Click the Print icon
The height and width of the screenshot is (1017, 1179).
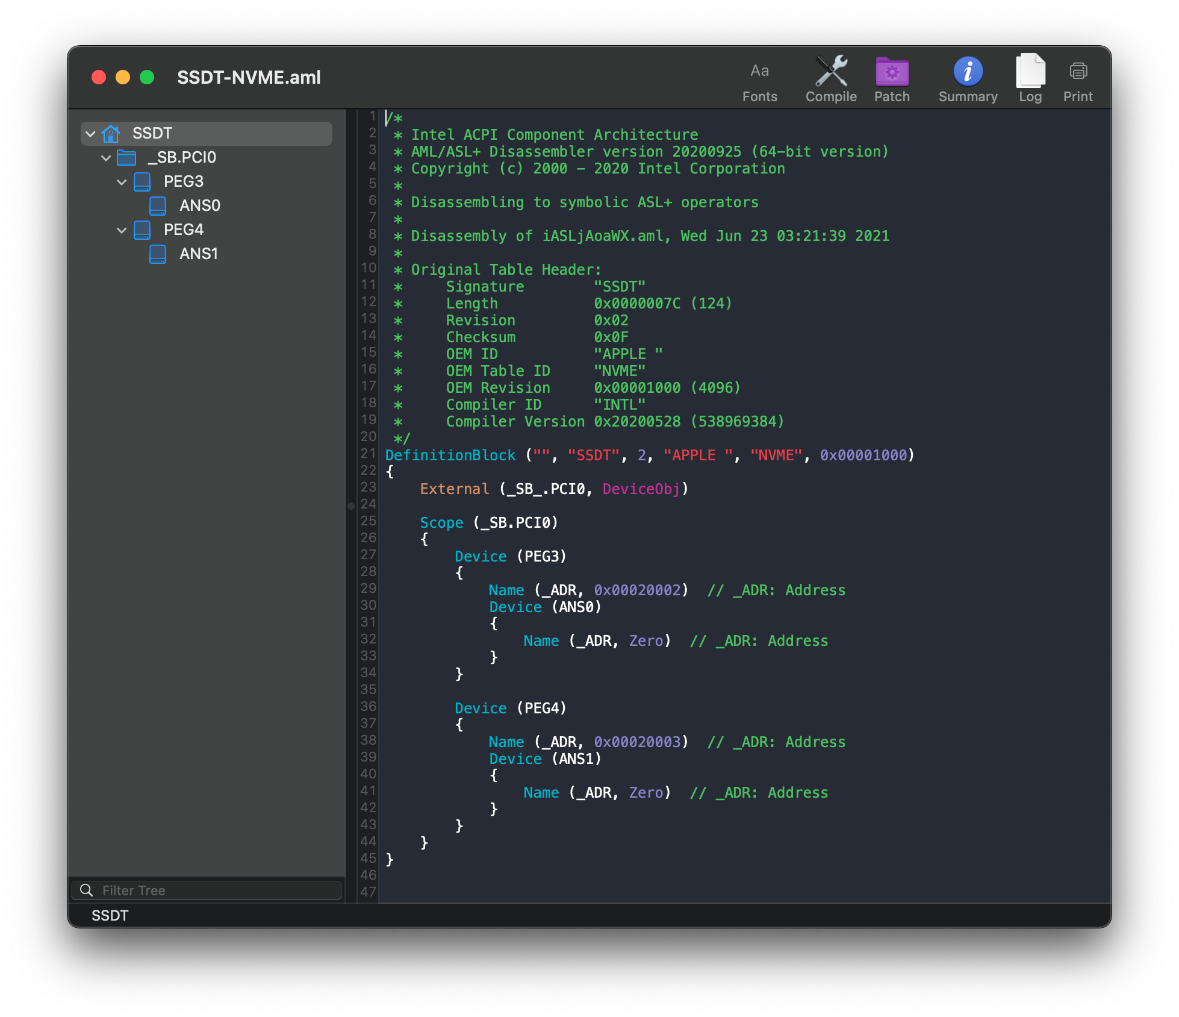click(x=1078, y=72)
